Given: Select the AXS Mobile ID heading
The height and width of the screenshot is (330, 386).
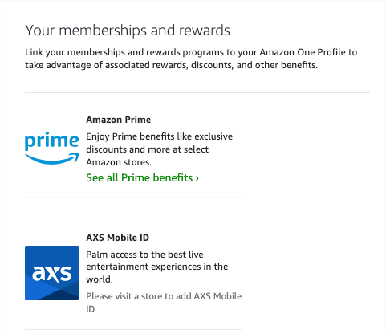Looking at the screenshot, I should [x=118, y=238].
